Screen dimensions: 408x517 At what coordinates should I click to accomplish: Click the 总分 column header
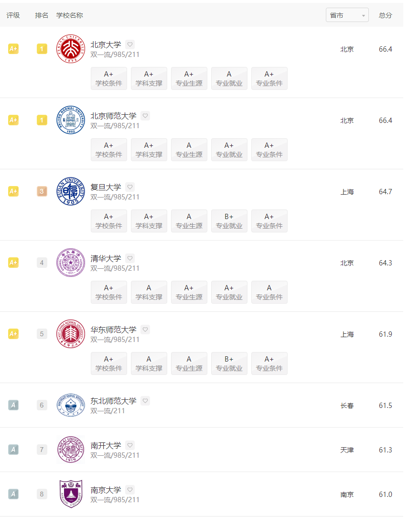pyautogui.click(x=385, y=15)
